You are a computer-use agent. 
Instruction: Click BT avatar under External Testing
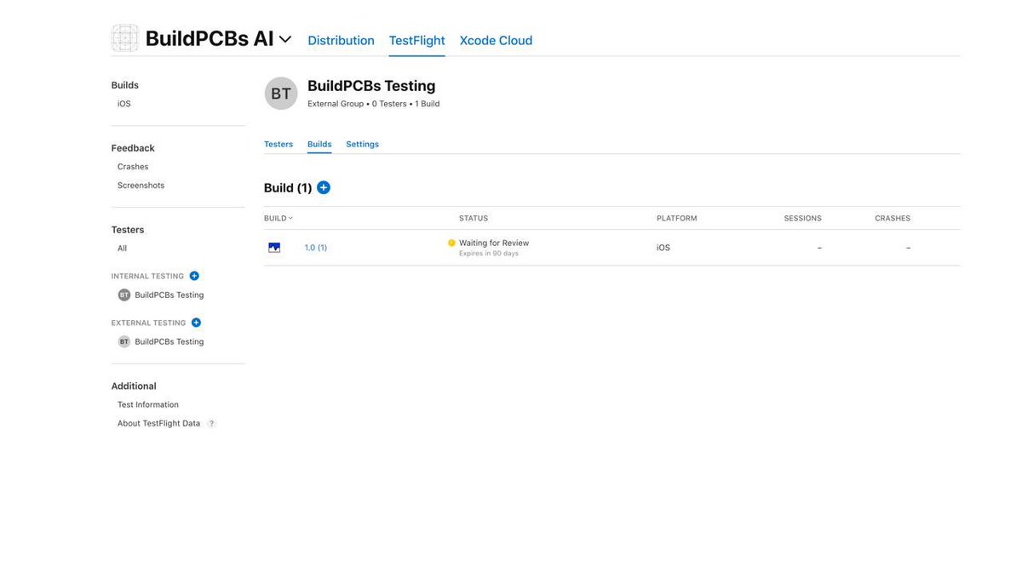pyautogui.click(x=124, y=342)
